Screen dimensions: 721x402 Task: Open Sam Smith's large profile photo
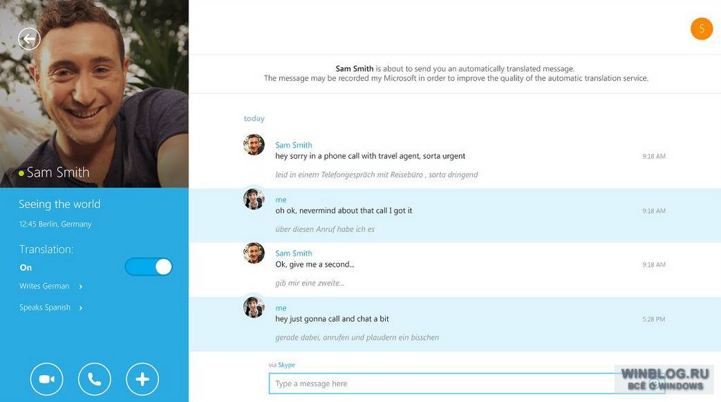click(94, 94)
